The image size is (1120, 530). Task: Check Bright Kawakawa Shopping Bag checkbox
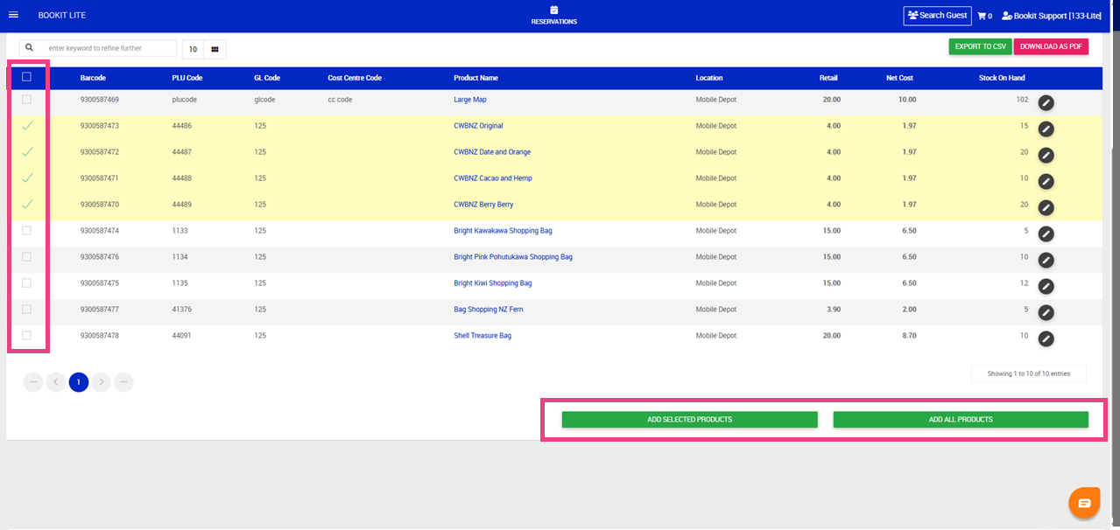[26, 231]
